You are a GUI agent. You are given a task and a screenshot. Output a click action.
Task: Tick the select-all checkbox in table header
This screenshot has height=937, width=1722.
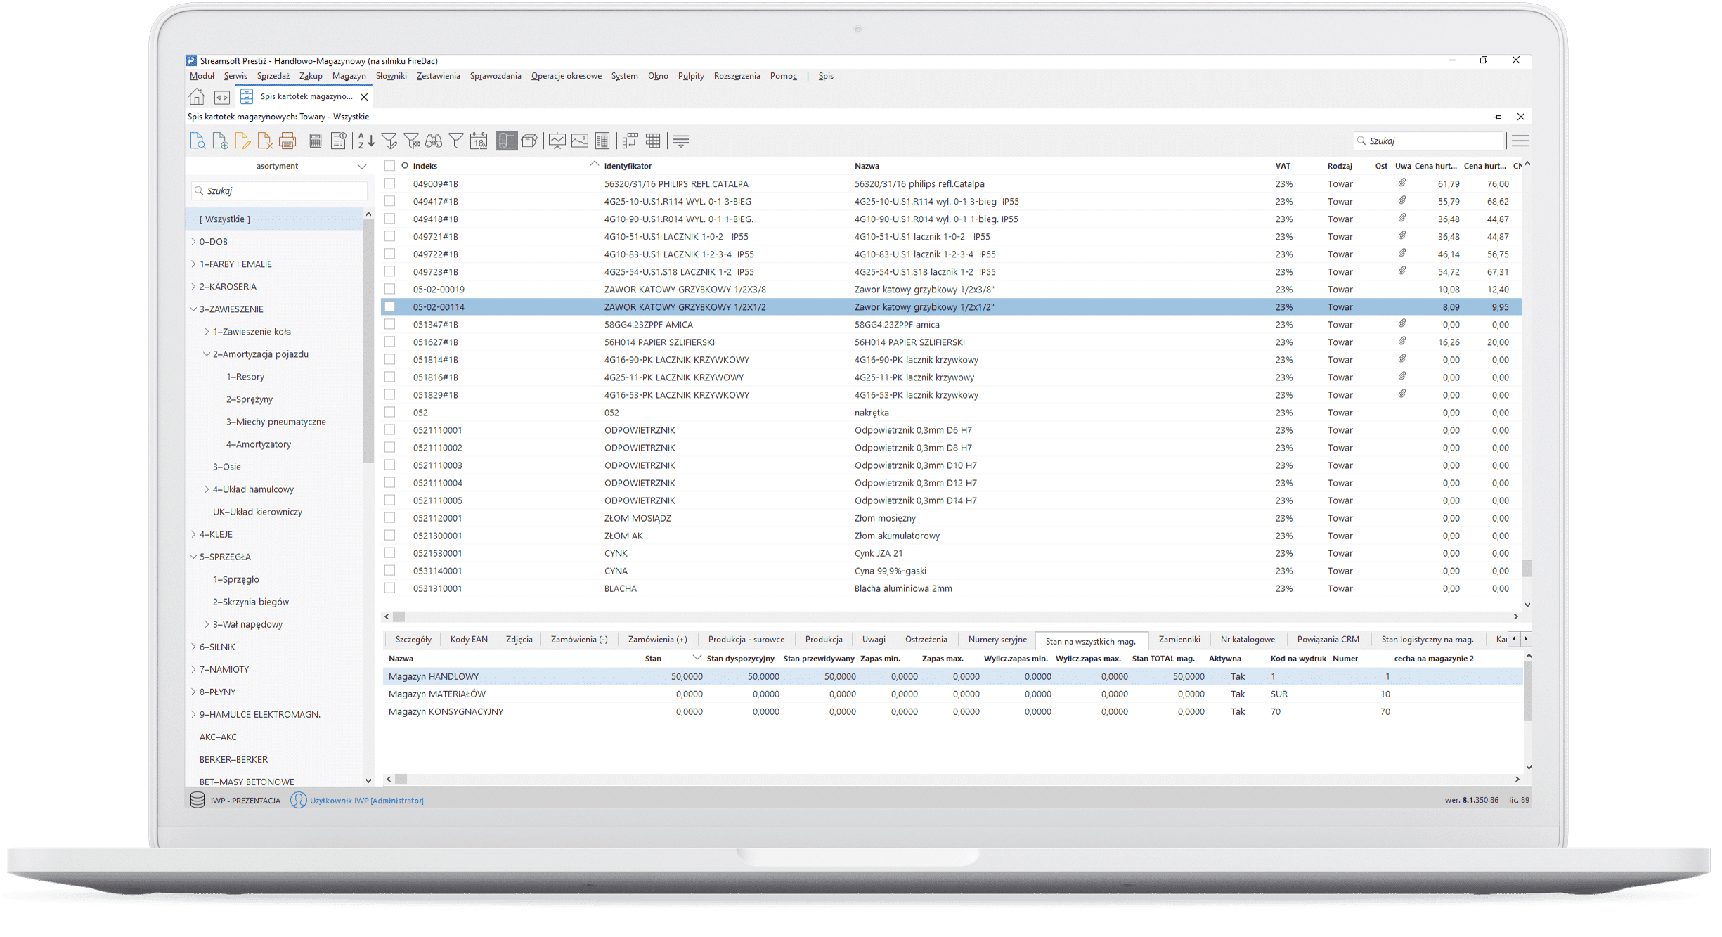click(389, 166)
